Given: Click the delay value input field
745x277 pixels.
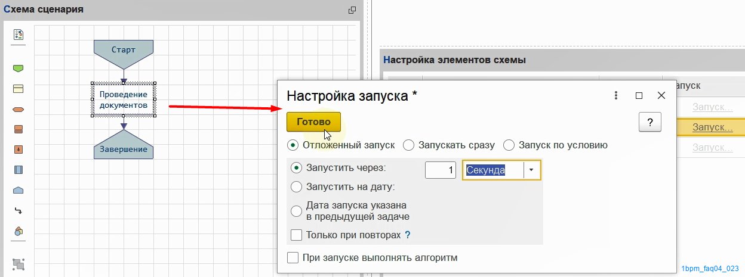Looking at the screenshot, I should point(441,170).
